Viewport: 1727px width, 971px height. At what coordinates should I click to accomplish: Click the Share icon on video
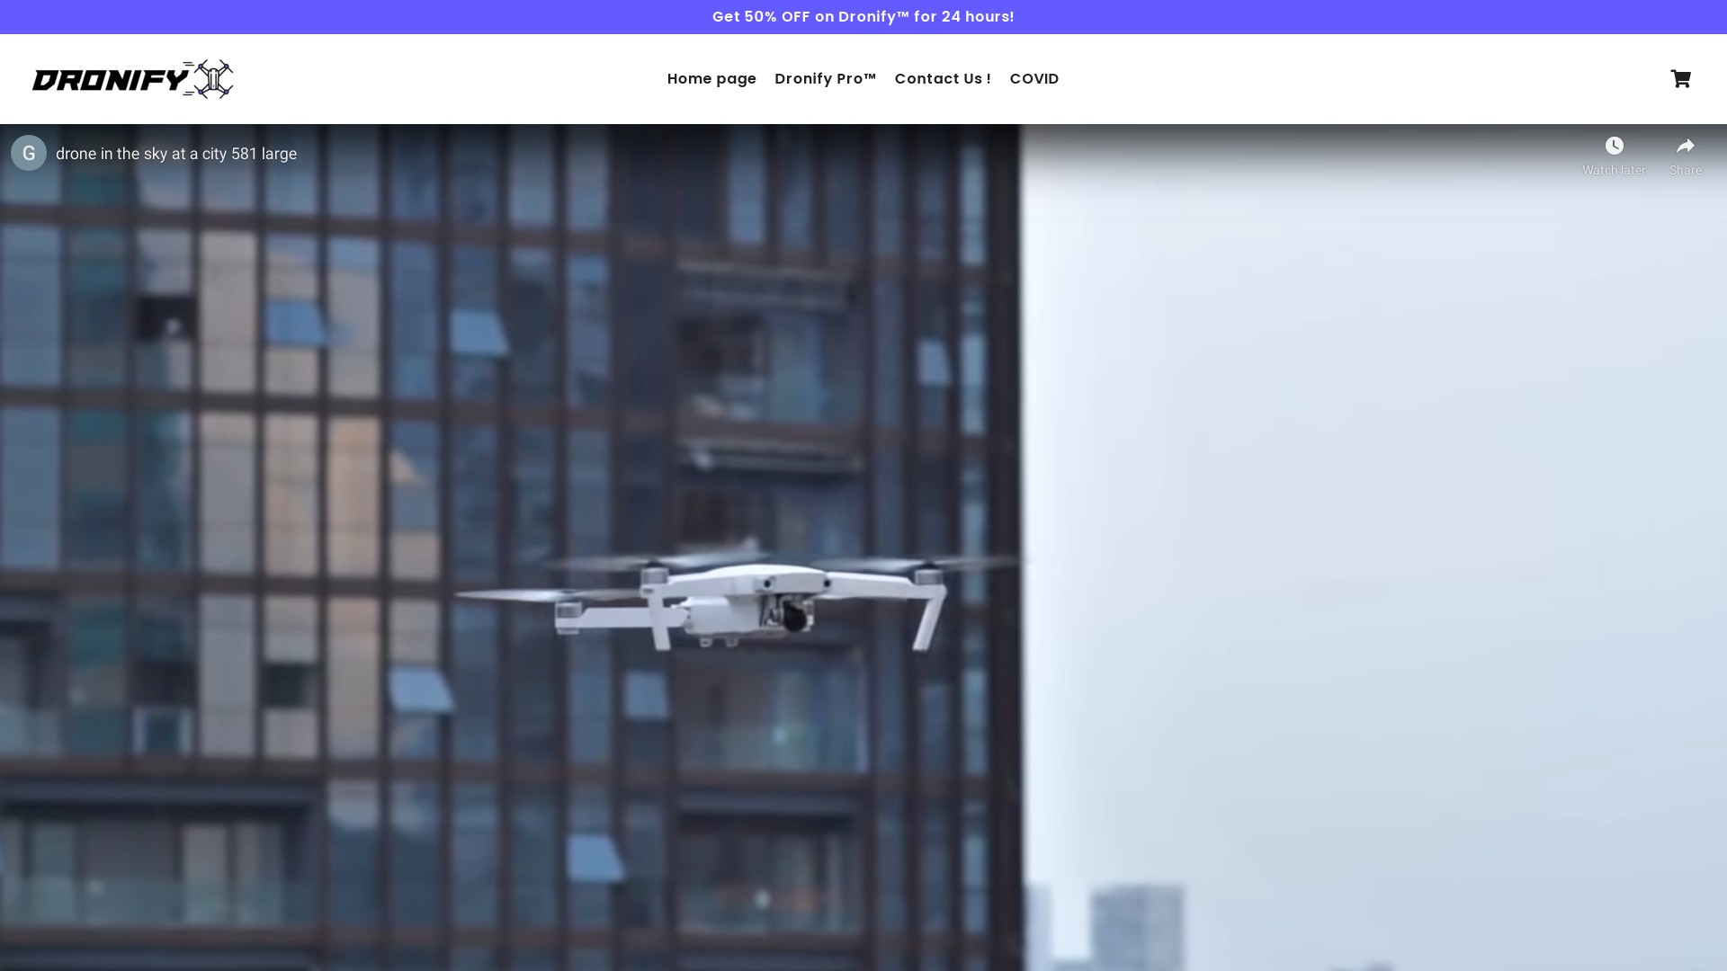[1686, 145]
